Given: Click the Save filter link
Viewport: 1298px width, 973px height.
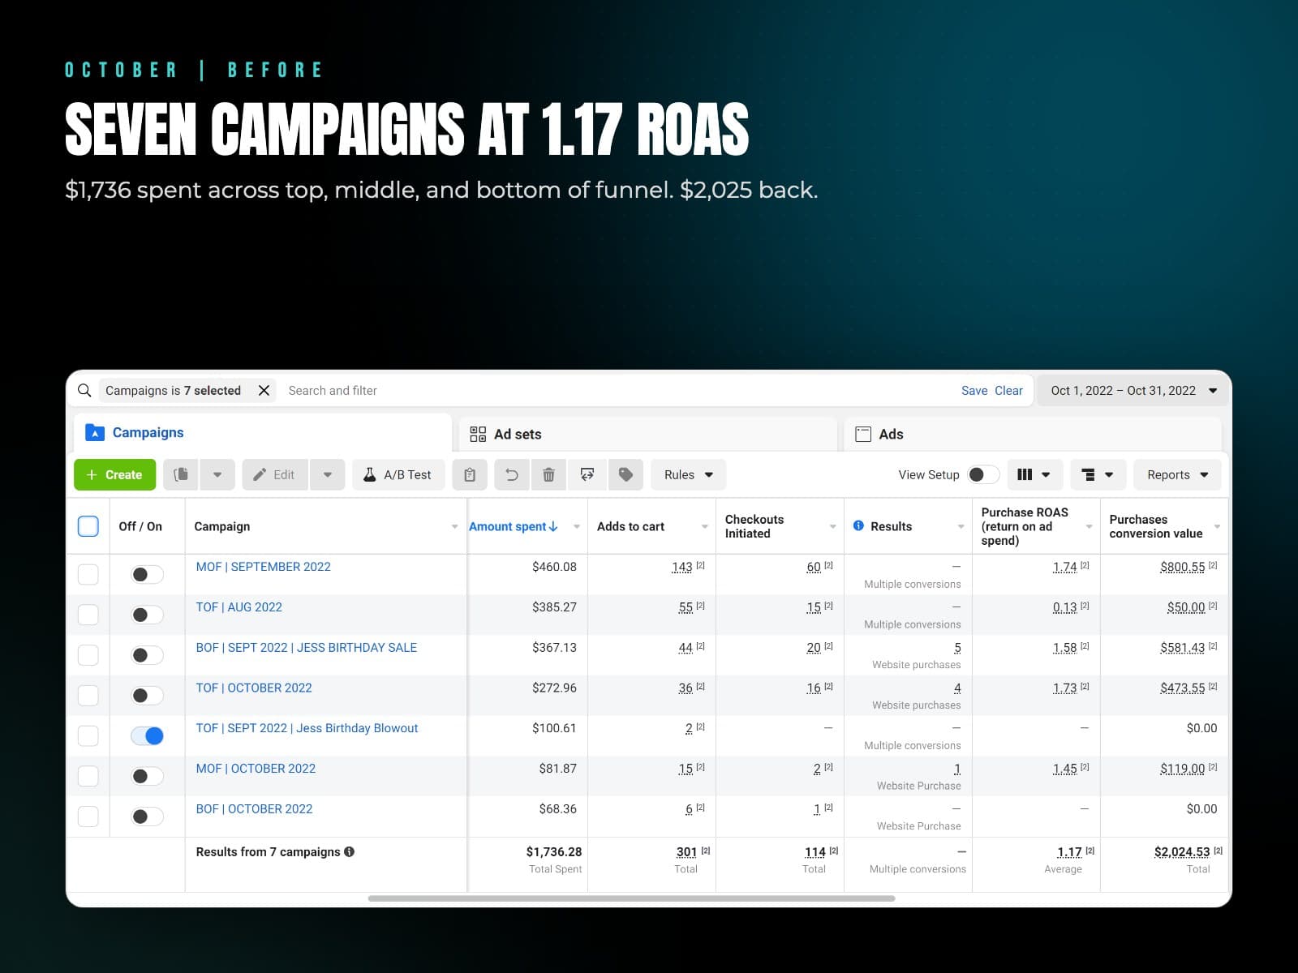Looking at the screenshot, I should [x=974, y=391].
